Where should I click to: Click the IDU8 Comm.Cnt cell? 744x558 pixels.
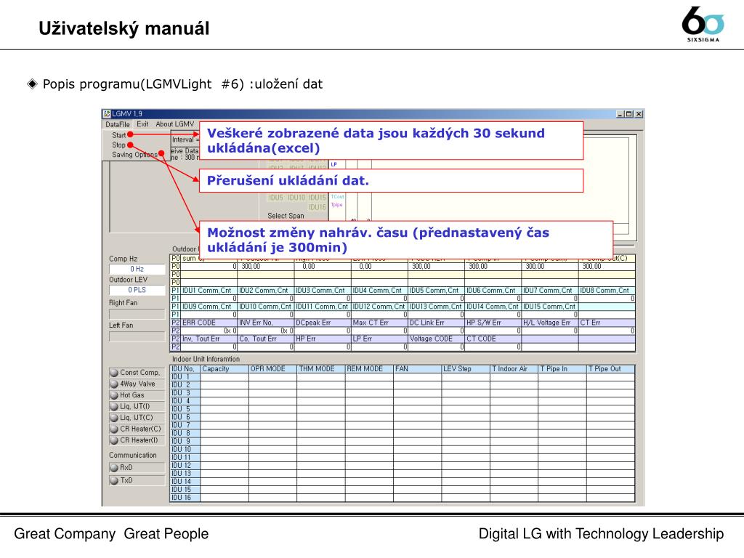607,291
